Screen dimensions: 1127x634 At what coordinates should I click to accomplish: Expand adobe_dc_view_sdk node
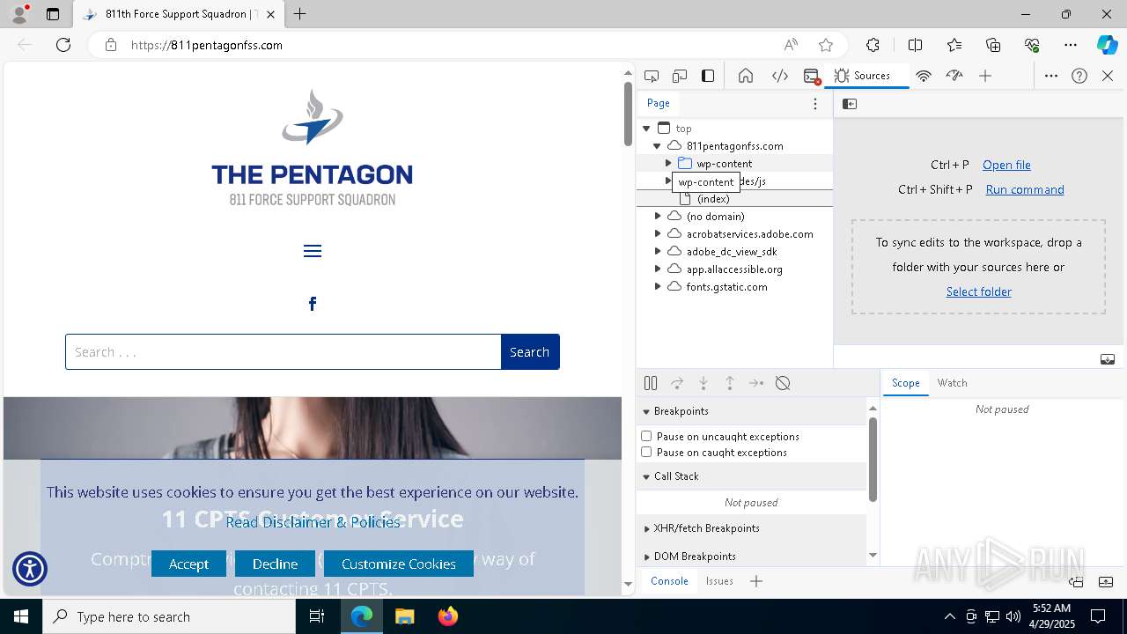pyautogui.click(x=658, y=252)
